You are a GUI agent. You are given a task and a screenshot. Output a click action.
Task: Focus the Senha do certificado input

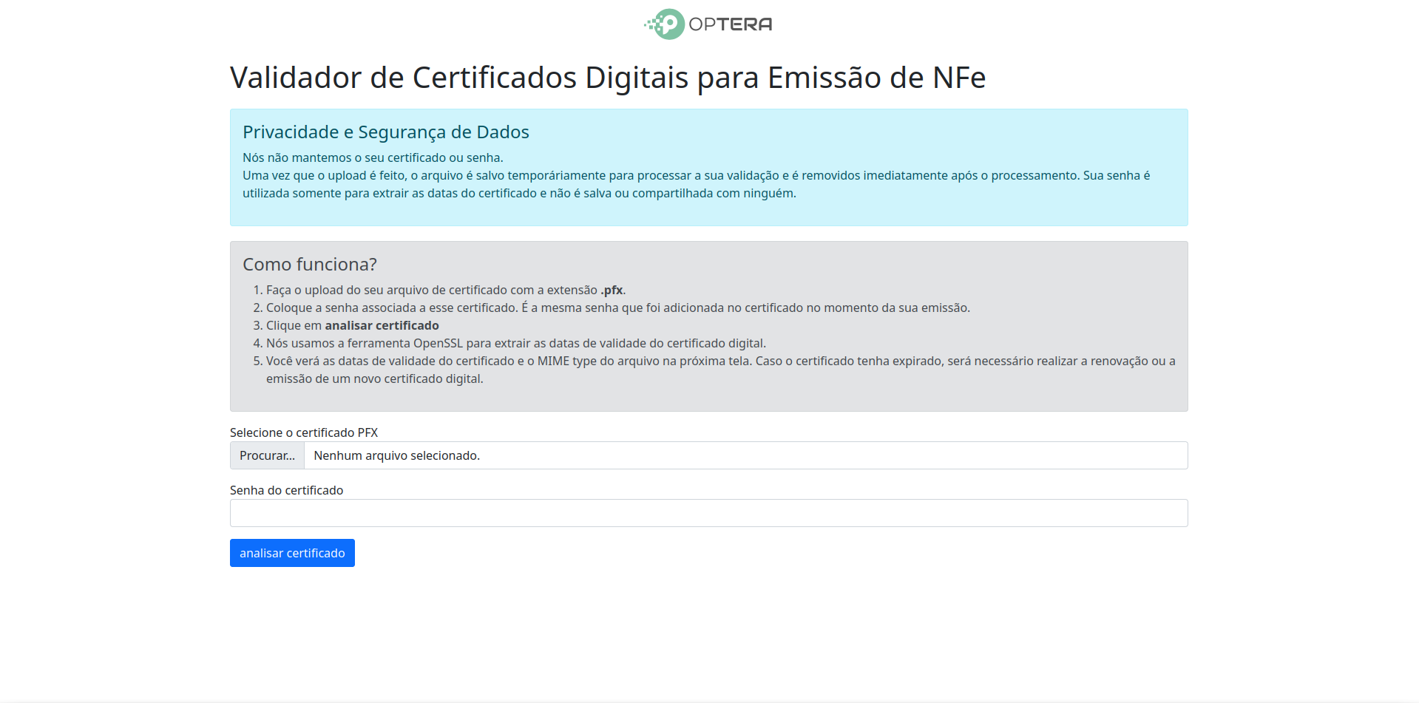708,513
